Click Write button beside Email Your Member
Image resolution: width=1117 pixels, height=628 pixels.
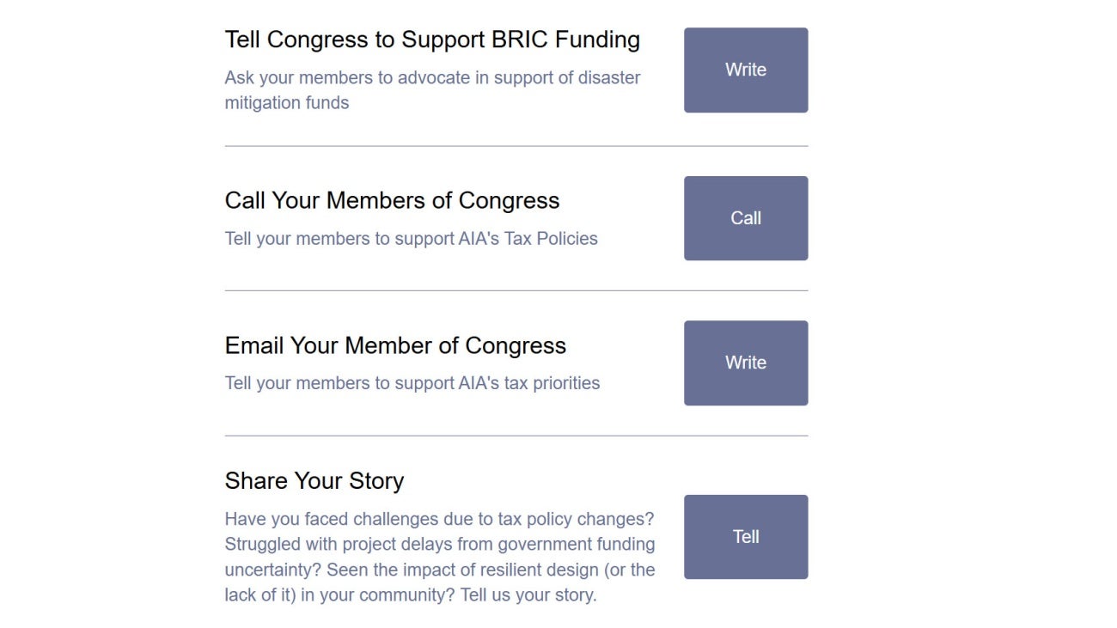(745, 363)
